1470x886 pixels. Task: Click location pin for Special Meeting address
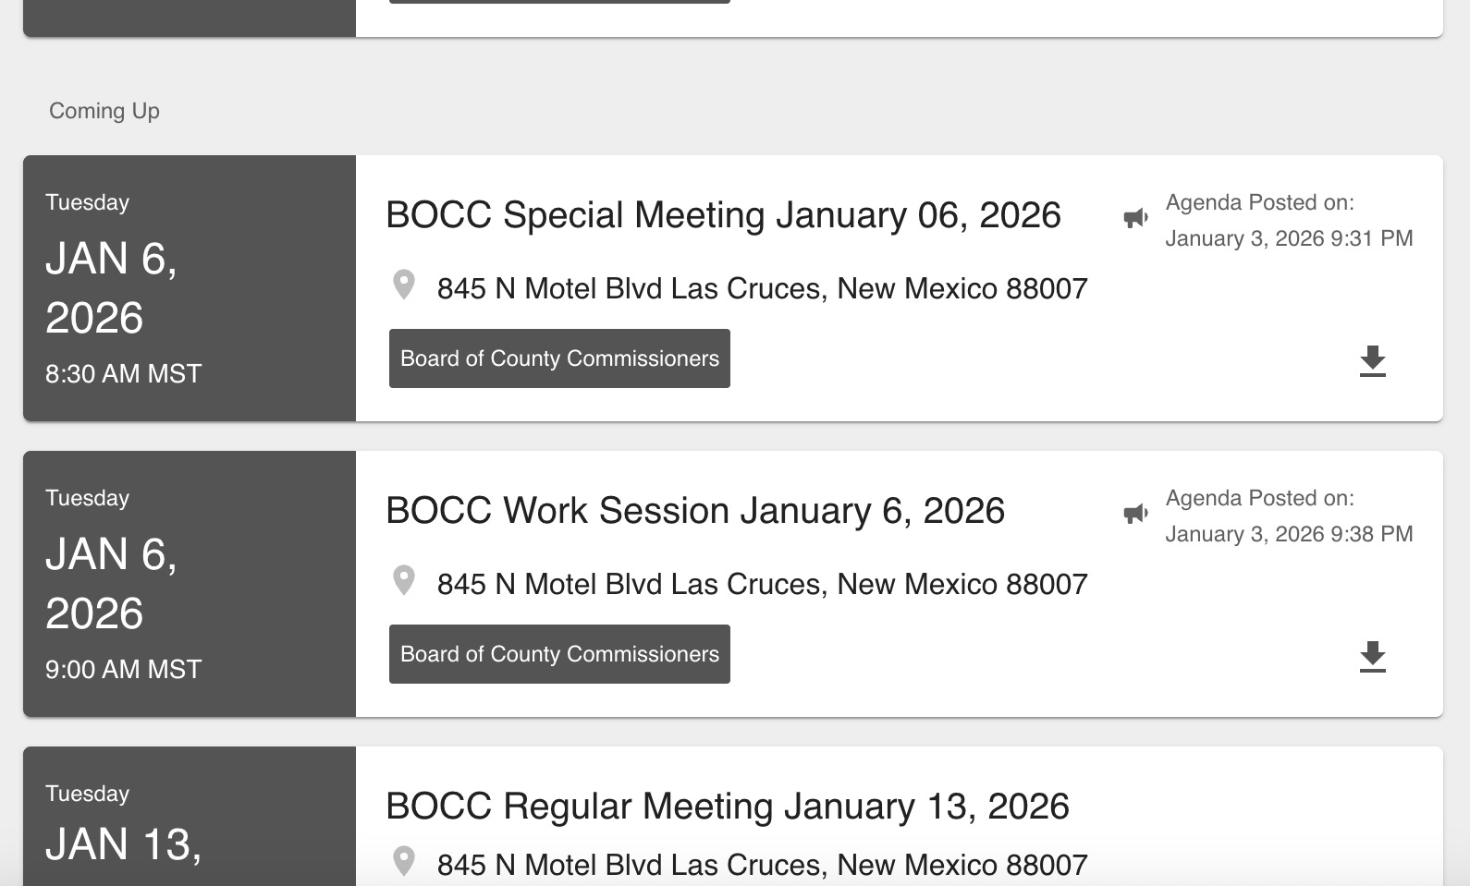click(x=404, y=285)
